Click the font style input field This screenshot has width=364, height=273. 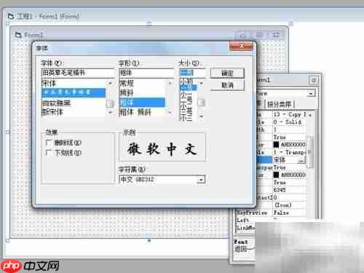point(146,73)
